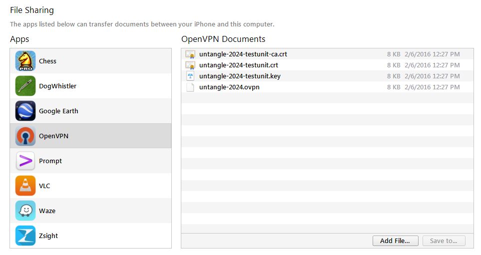The height and width of the screenshot is (255, 481).
Task: Choose Zsight label in Apps list
Action: click(x=48, y=236)
